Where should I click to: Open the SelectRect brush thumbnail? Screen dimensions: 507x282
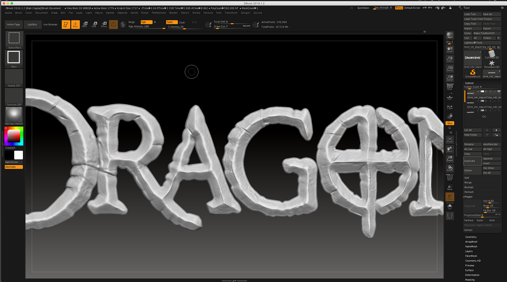point(14,40)
